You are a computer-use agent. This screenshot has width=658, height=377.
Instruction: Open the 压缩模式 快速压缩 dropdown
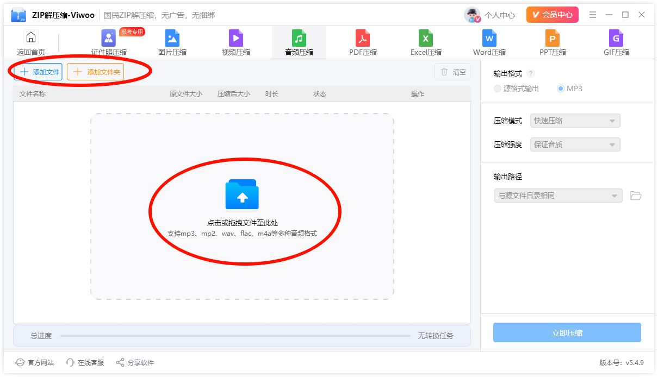point(575,121)
